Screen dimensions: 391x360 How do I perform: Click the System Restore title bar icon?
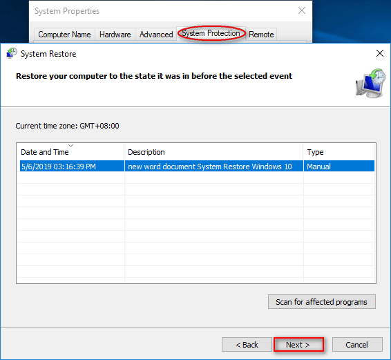pos(12,53)
